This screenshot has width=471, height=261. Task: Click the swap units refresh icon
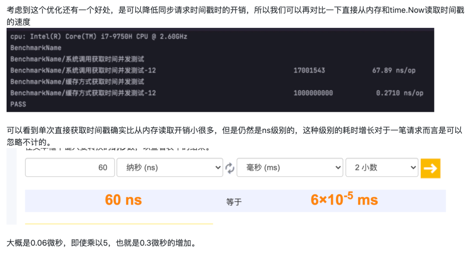coord(230,168)
